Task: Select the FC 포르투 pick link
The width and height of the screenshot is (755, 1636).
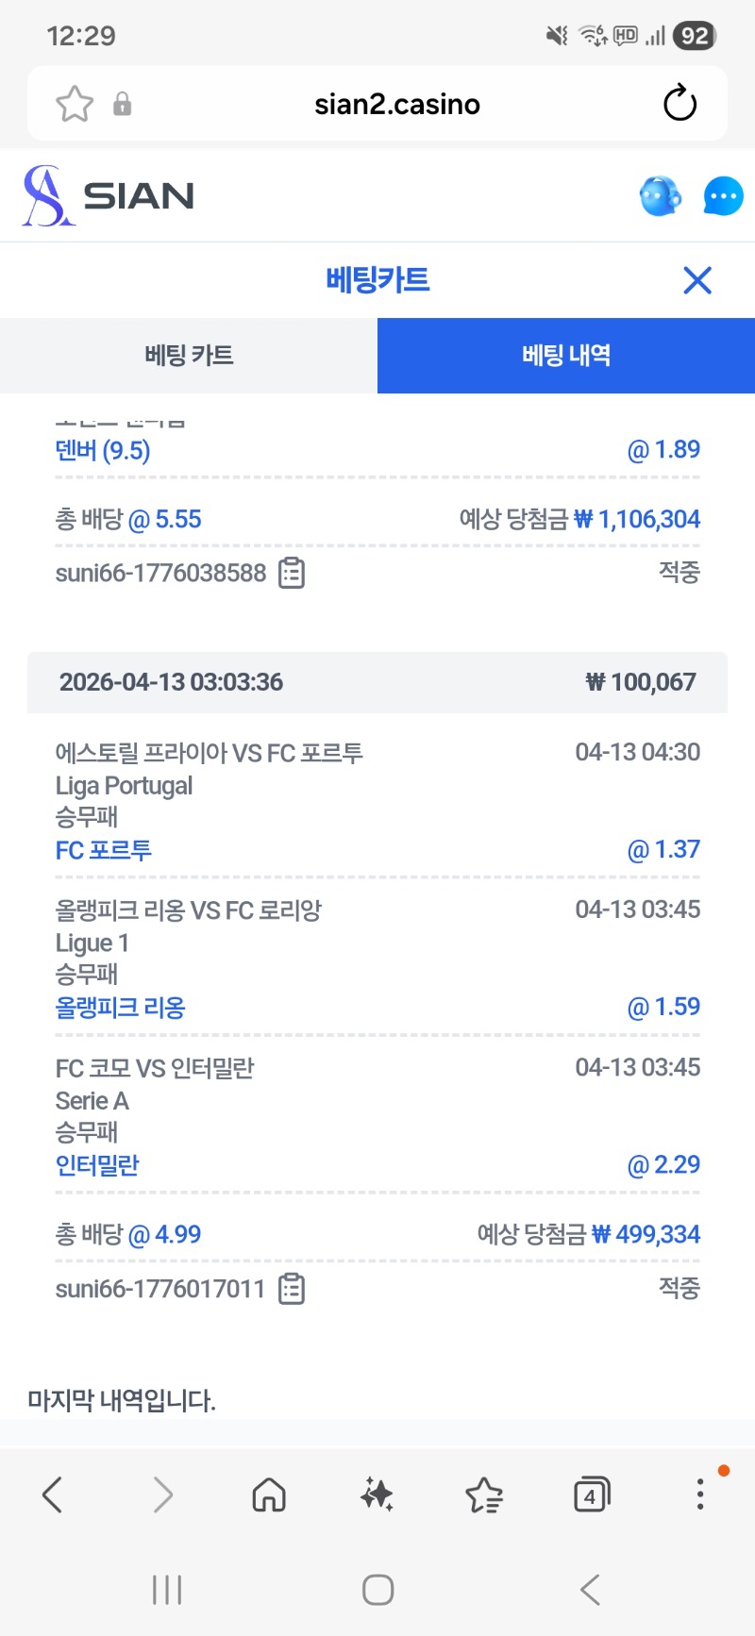Action: (104, 850)
